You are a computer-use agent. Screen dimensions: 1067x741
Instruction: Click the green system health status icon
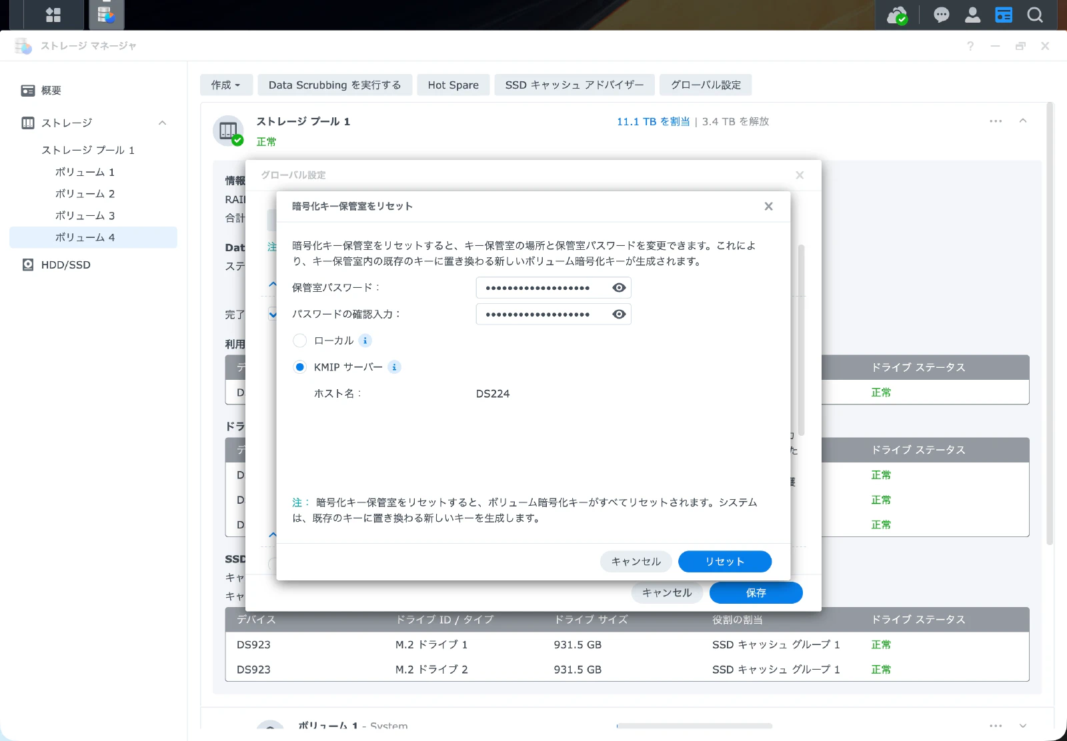tap(897, 15)
